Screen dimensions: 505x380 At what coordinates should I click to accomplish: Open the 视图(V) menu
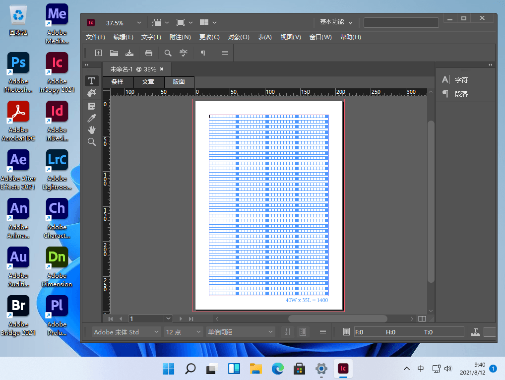coord(291,37)
